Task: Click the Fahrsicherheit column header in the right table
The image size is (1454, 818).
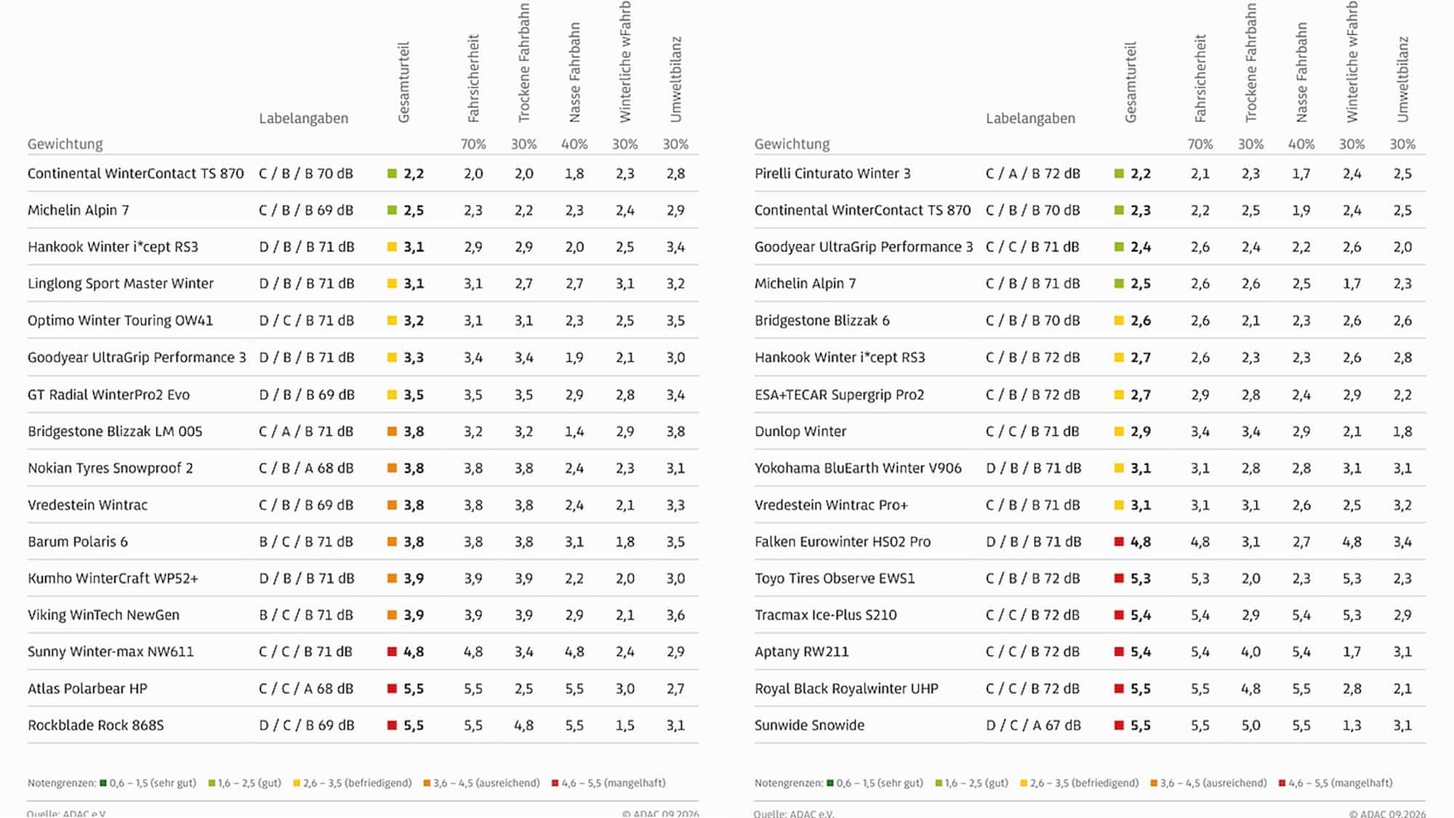Action: coord(1200,78)
